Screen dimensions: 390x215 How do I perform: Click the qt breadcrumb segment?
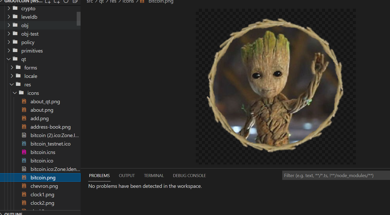coord(101,1)
